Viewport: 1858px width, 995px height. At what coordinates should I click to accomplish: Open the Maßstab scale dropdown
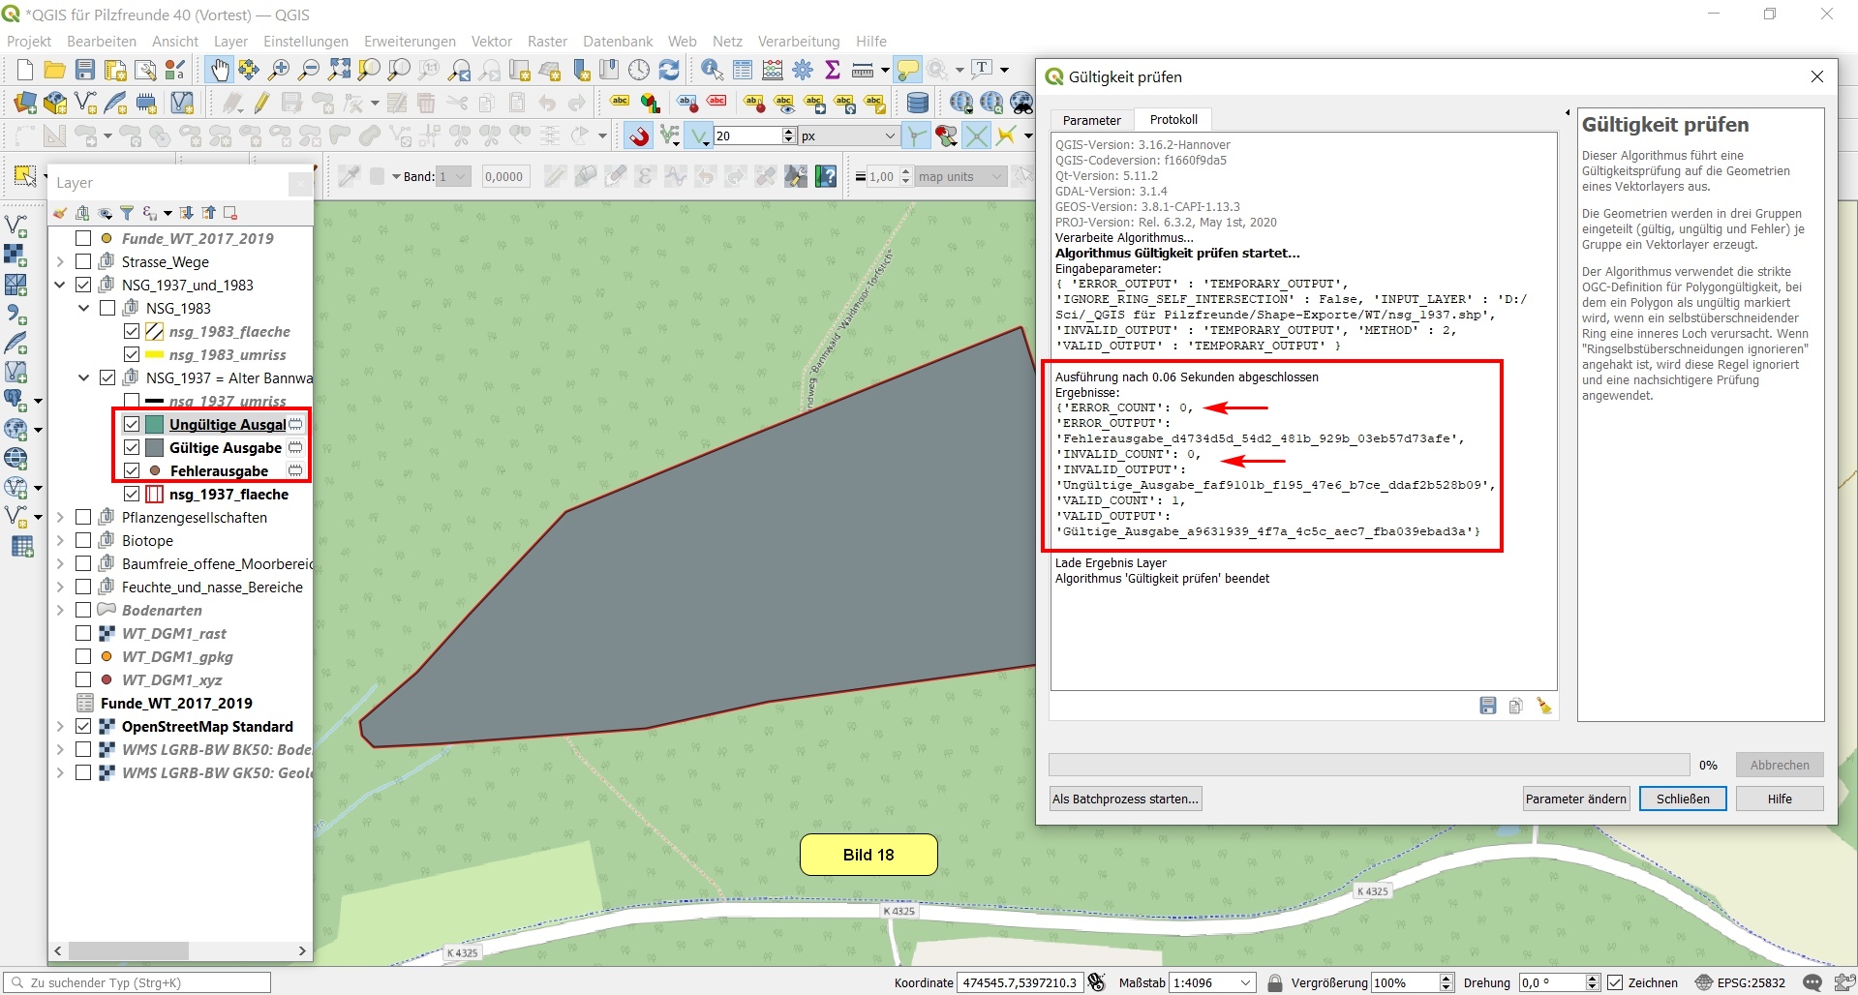pos(1245,982)
